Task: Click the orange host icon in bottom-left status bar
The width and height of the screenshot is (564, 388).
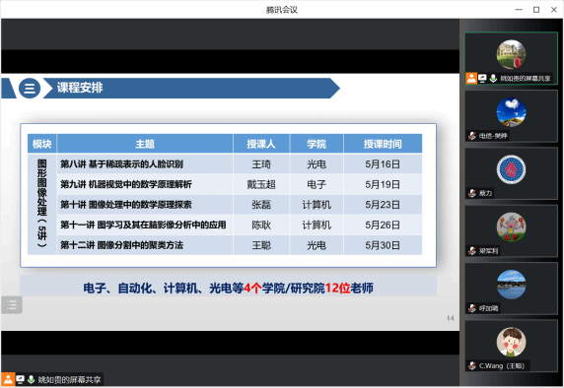Action: click(8, 379)
